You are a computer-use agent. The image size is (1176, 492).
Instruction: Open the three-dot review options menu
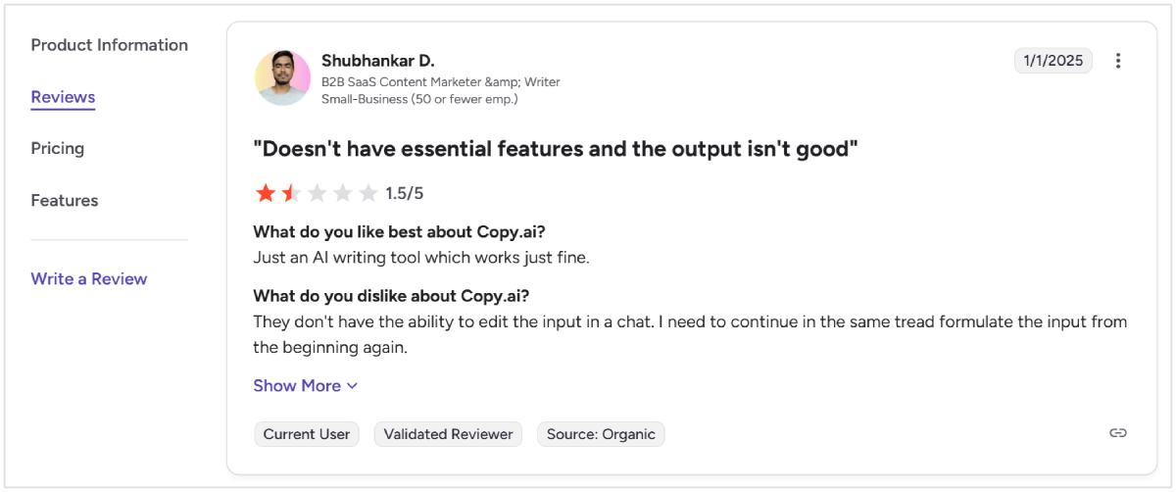point(1118,61)
